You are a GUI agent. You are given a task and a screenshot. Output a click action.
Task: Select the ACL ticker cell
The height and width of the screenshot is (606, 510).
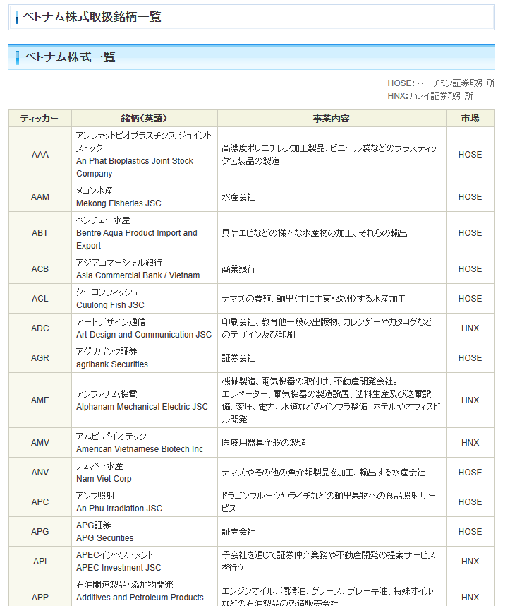point(40,298)
